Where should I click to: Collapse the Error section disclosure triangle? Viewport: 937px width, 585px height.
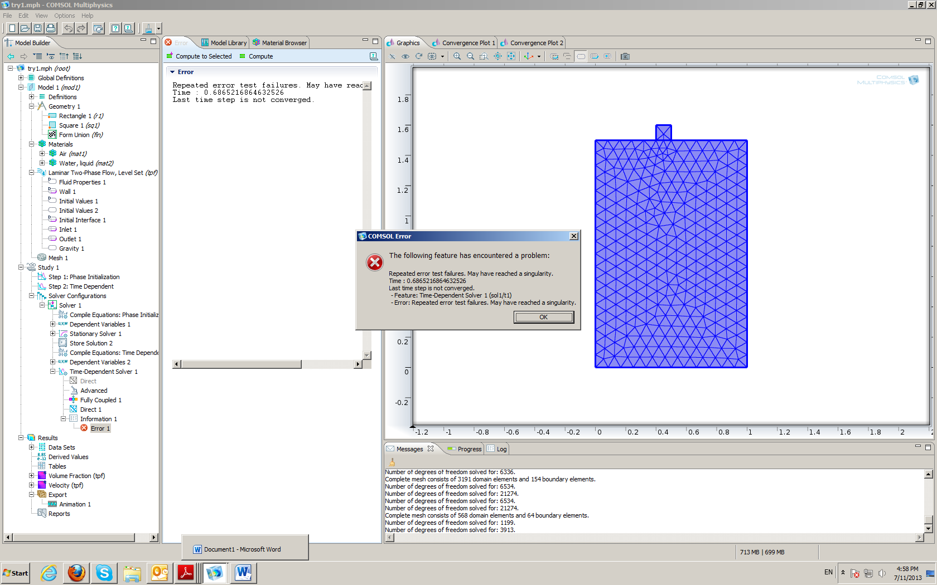click(172, 72)
